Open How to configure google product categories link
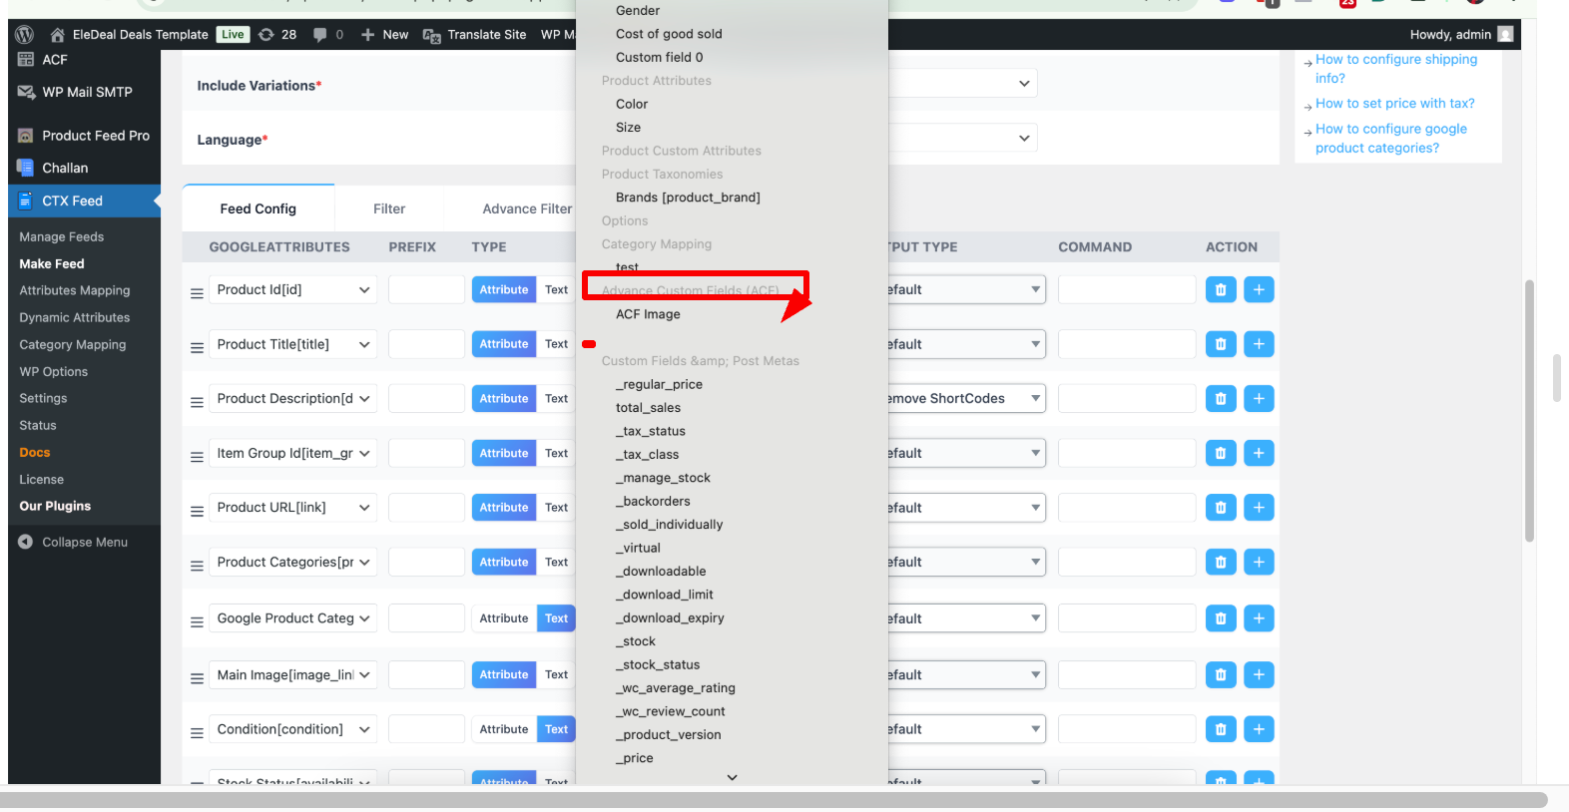Image resolution: width=1569 pixels, height=812 pixels. tap(1391, 138)
